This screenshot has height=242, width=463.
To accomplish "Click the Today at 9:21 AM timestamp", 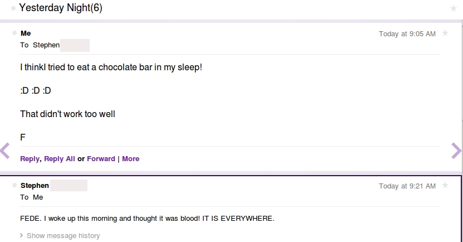I will pos(407,186).
